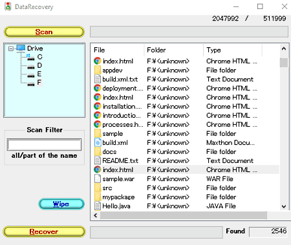The width and height of the screenshot is (291, 245).
Task: Select drive C icon in tree
Action: coord(31,58)
